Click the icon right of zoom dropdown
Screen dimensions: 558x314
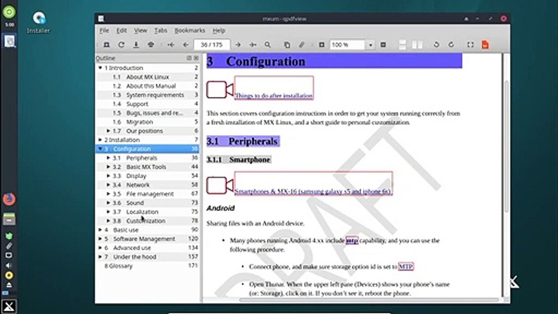point(383,45)
